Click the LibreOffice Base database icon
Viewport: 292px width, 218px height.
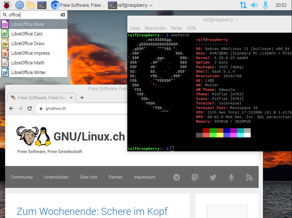click(5, 24)
